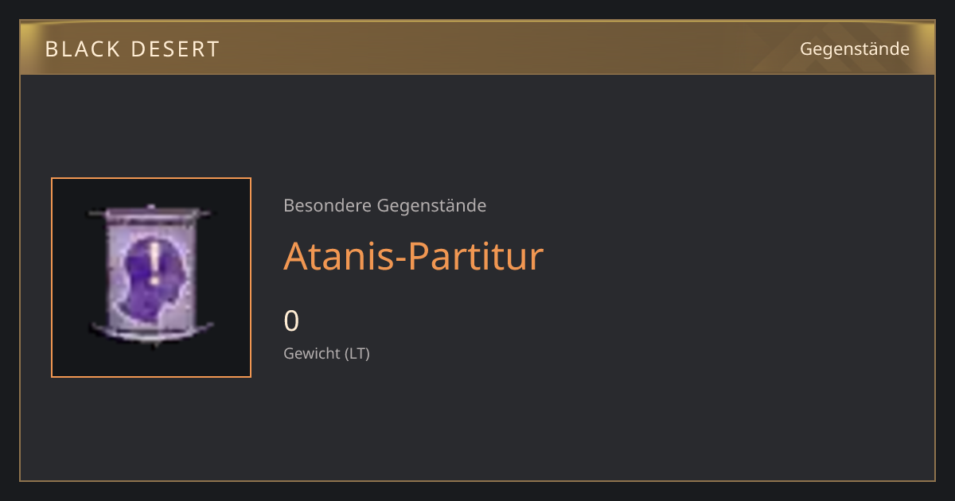Image resolution: width=955 pixels, height=501 pixels.
Task: Click the golden header banner center
Action: [x=477, y=49]
